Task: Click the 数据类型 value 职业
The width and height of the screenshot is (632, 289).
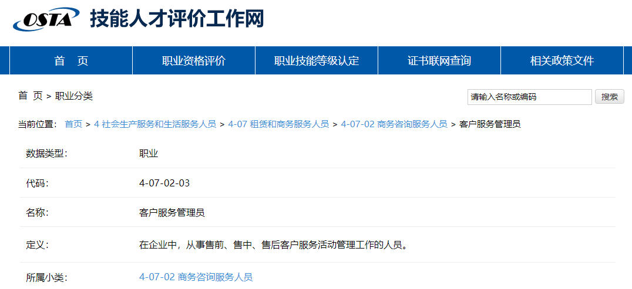Action: coord(149,154)
